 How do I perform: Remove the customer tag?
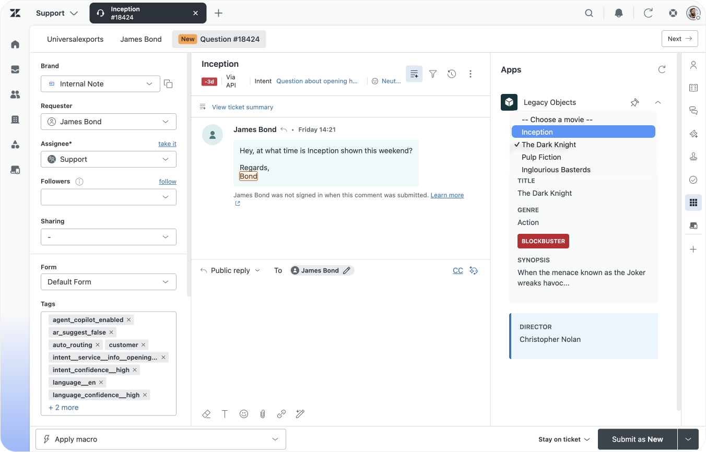(x=143, y=345)
